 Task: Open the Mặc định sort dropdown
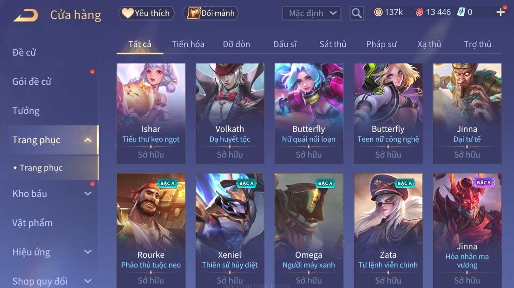(x=312, y=13)
